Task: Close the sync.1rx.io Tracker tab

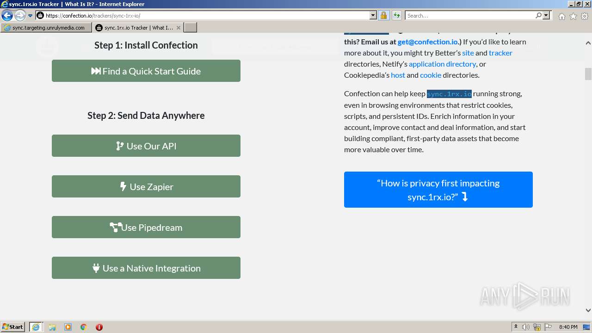Action: click(179, 28)
